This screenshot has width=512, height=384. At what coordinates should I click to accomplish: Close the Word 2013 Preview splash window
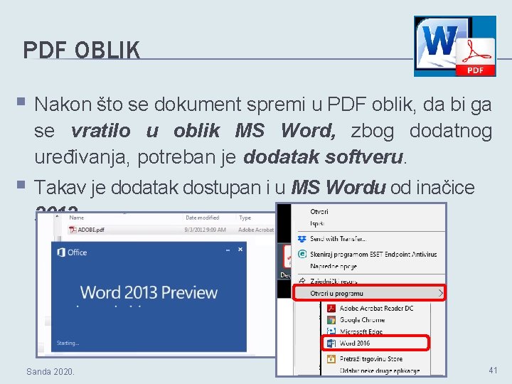[240, 250]
